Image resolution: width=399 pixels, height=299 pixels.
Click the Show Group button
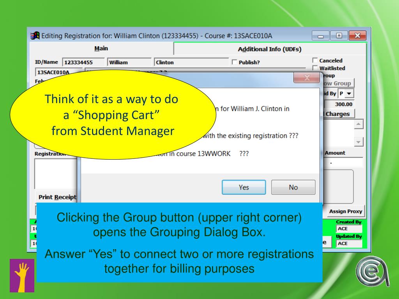(339, 83)
